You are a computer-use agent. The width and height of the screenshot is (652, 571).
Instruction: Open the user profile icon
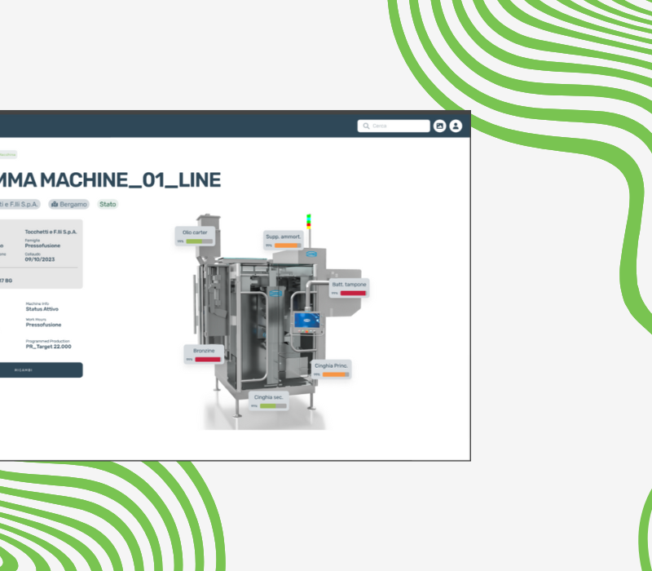(456, 126)
